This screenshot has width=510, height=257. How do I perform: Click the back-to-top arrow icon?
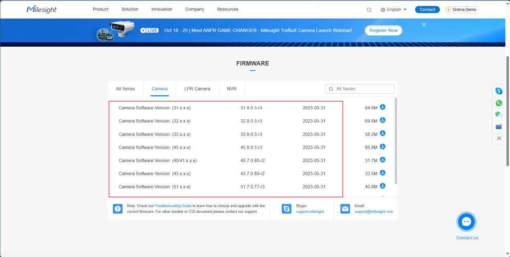point(499,138)
